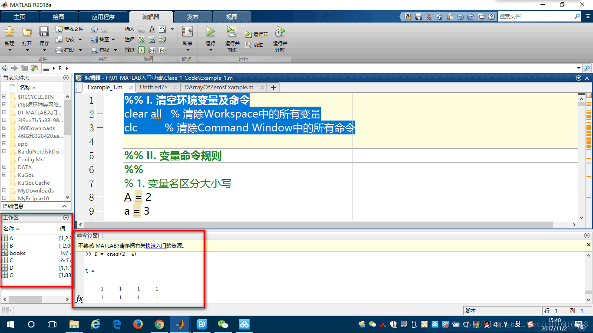Open Chrome from the Windows taskbar
The height and width of the screenshot is (333, 593).
pos(159,324)
